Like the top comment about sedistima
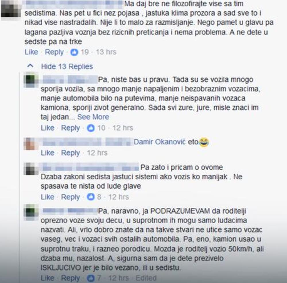Screen dimensions: 287x283 tap(31, 52)
